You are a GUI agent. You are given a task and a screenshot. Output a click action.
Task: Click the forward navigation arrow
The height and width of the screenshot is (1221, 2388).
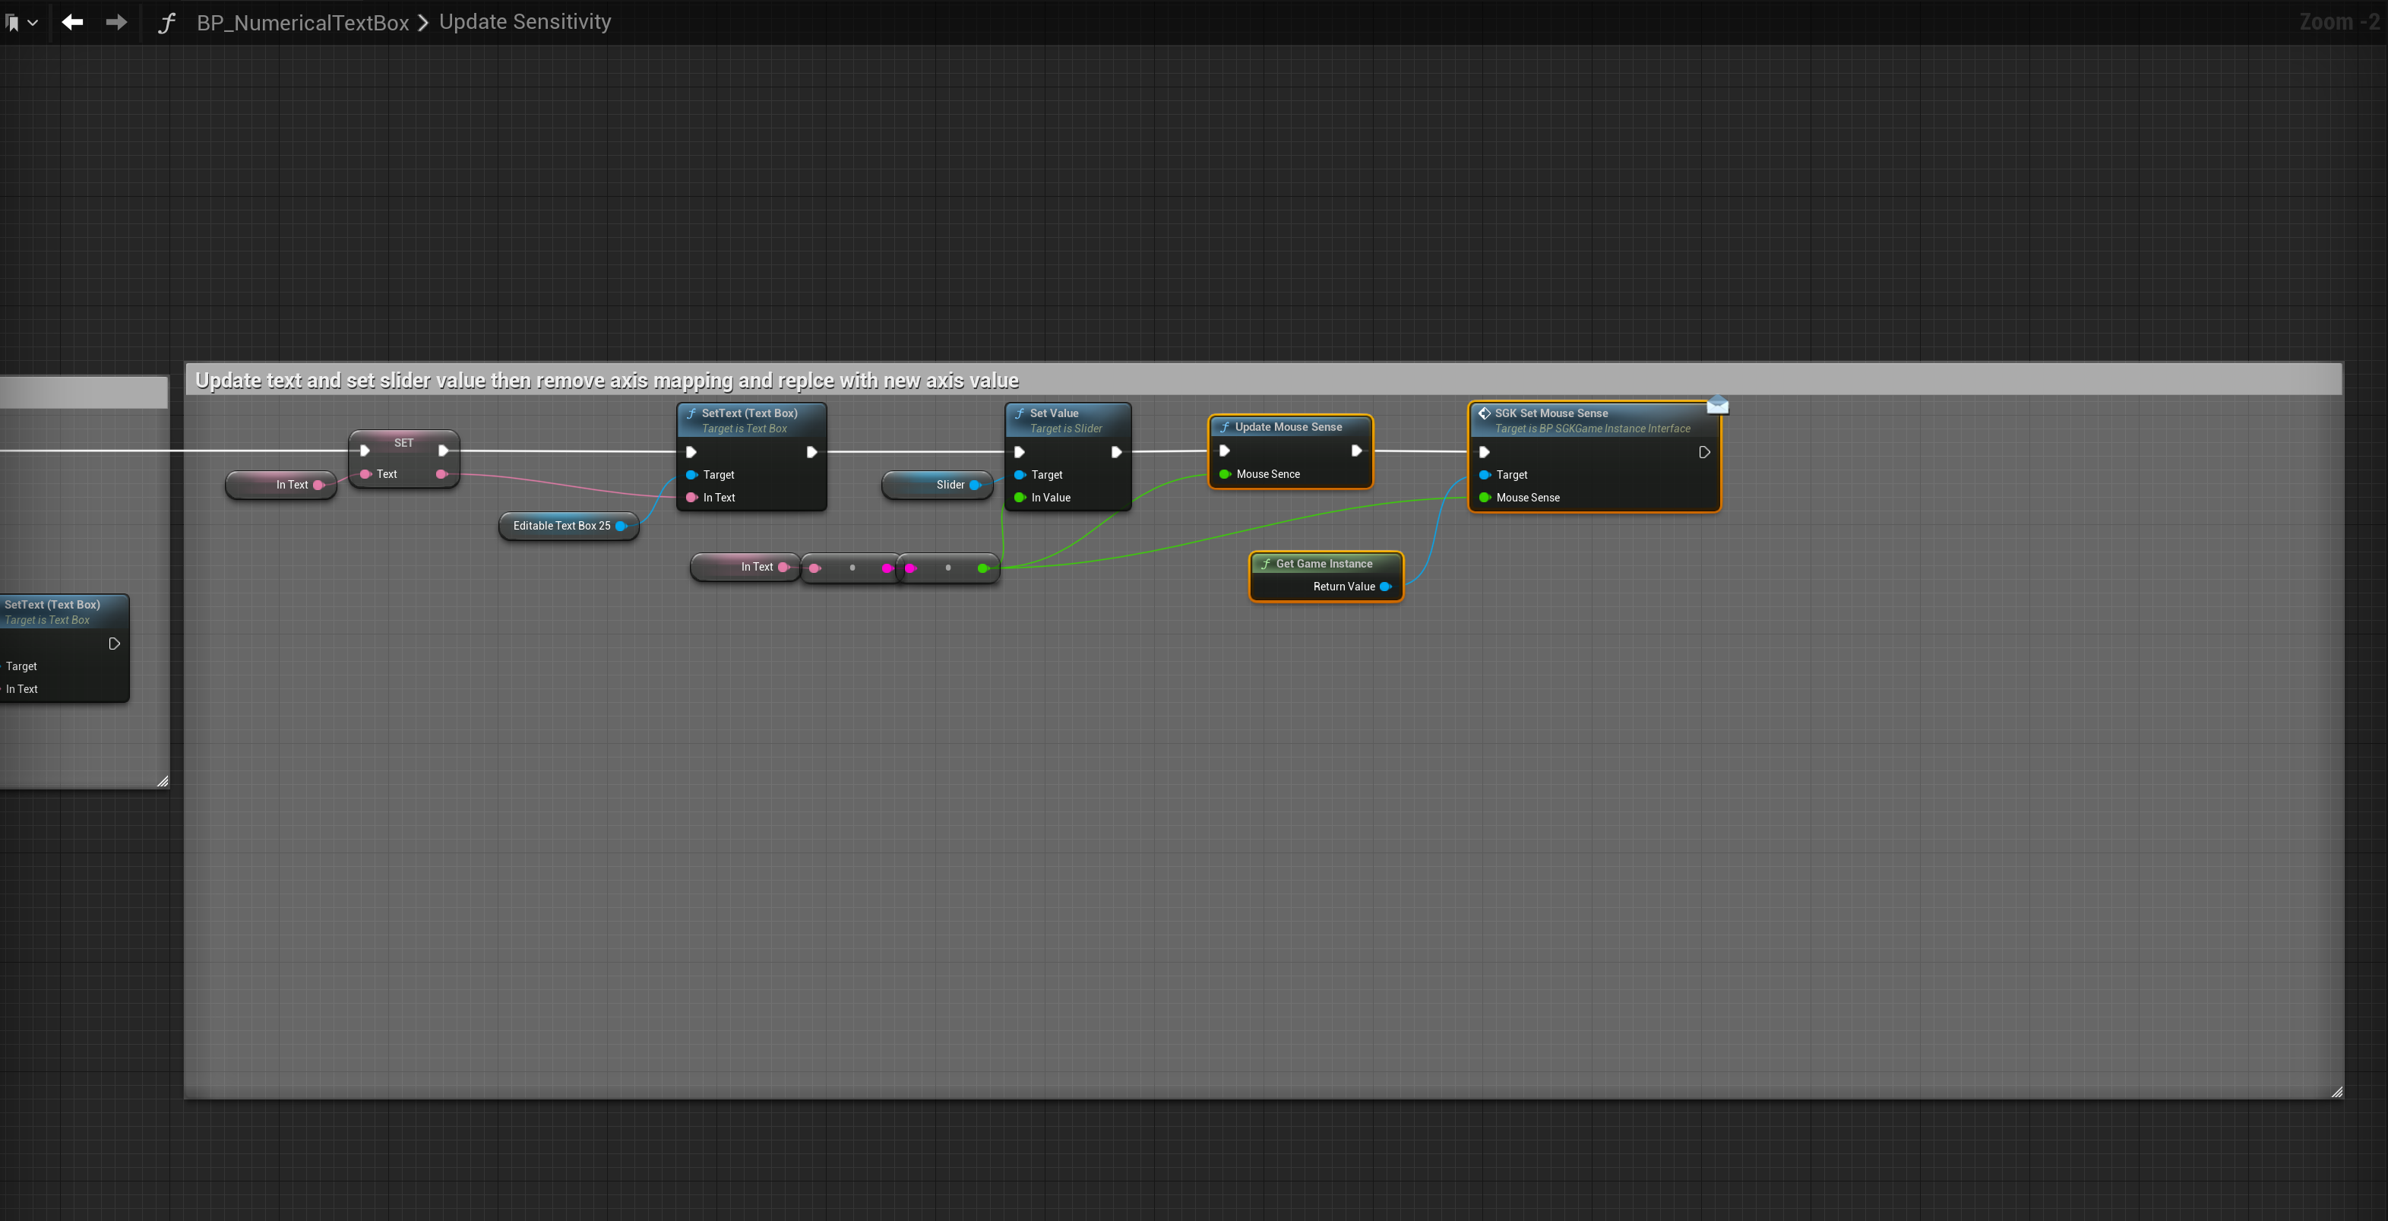(x=116, y=22)
